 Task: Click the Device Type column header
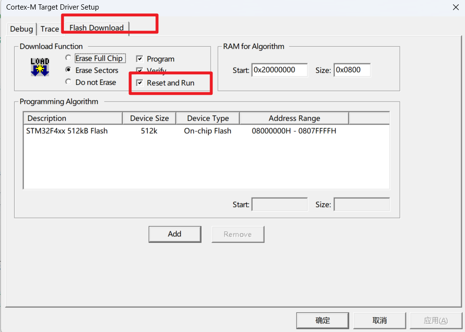click(x=208, y=118)
